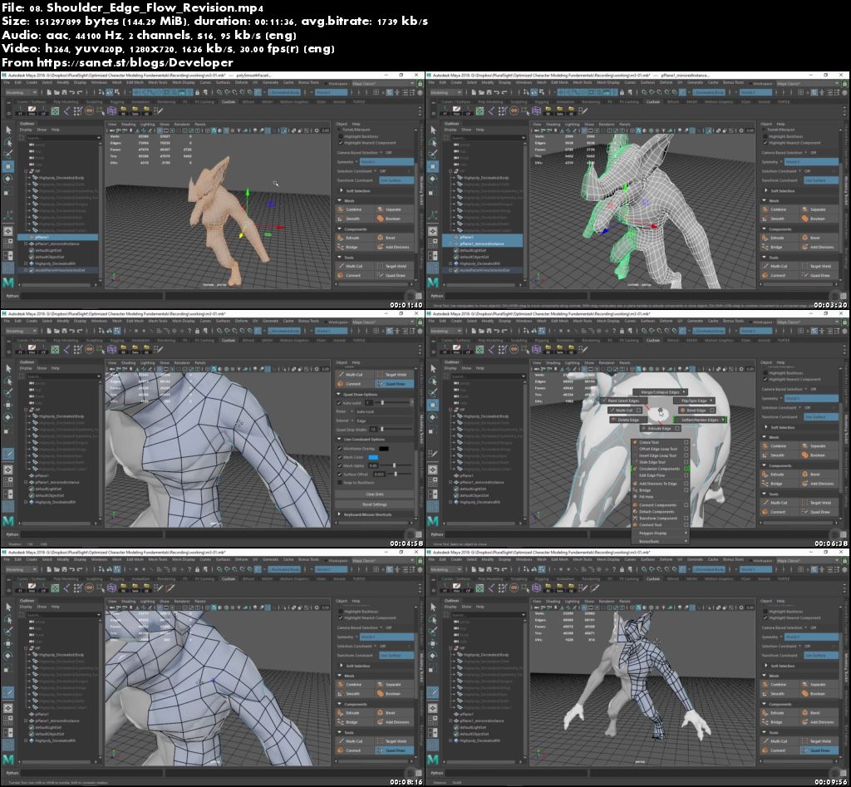Image resolution: width=851 pixels, height=787 pixels.
Task: Click the blue arrow shelf icon in the 00:03:20 frame
Action: tap(491, 111)
